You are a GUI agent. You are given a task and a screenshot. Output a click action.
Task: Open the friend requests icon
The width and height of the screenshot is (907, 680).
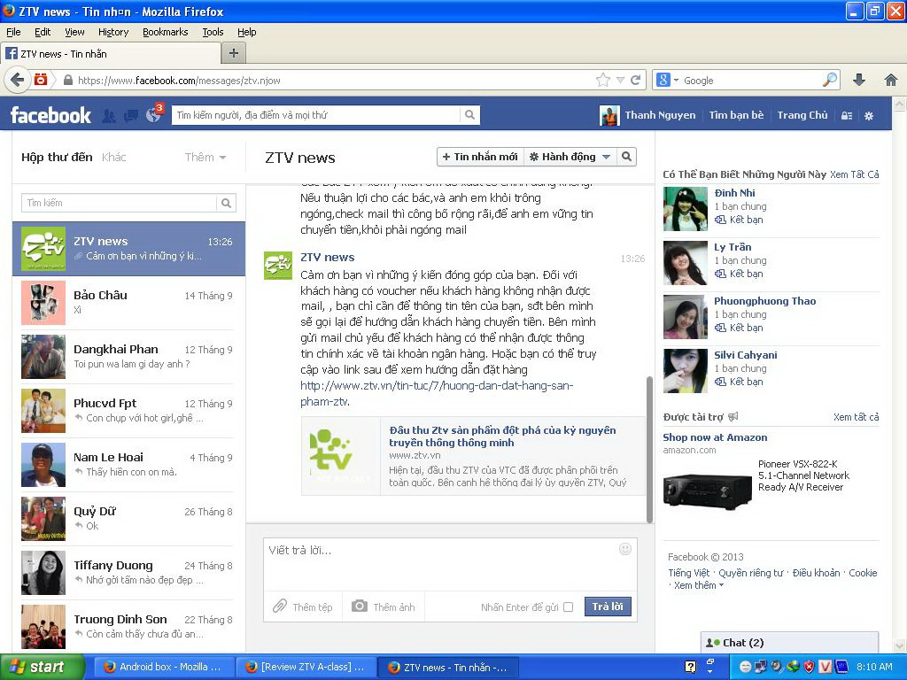(x=109, y=116)
